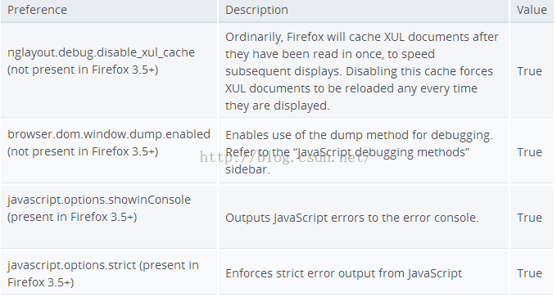The height and width of the screenshot is (297, 557).
Task: Click the error console description text
Action: pos(352,218)
